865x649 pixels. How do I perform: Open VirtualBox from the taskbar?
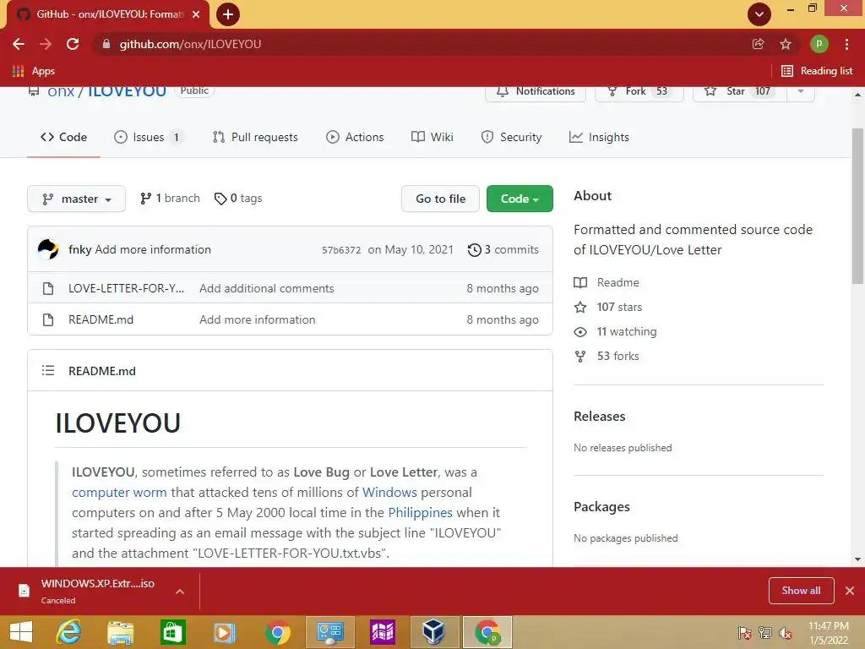pos(433,632)
